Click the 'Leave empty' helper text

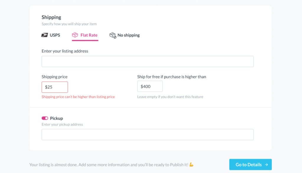click(x=170, y=97)
